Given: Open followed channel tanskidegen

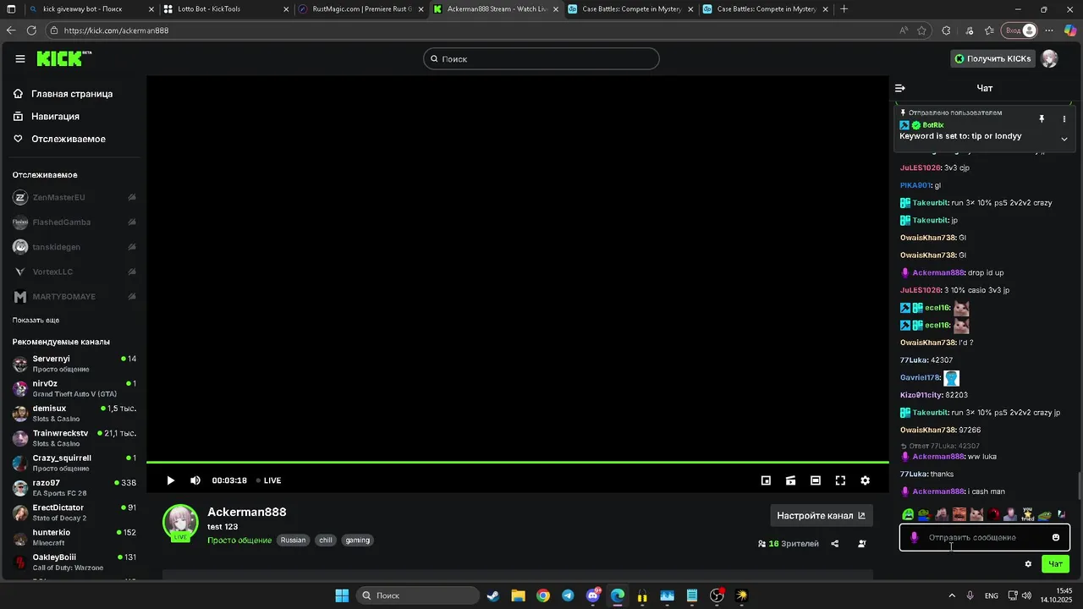Looking at the screenshot, I should tap(74, 247).
